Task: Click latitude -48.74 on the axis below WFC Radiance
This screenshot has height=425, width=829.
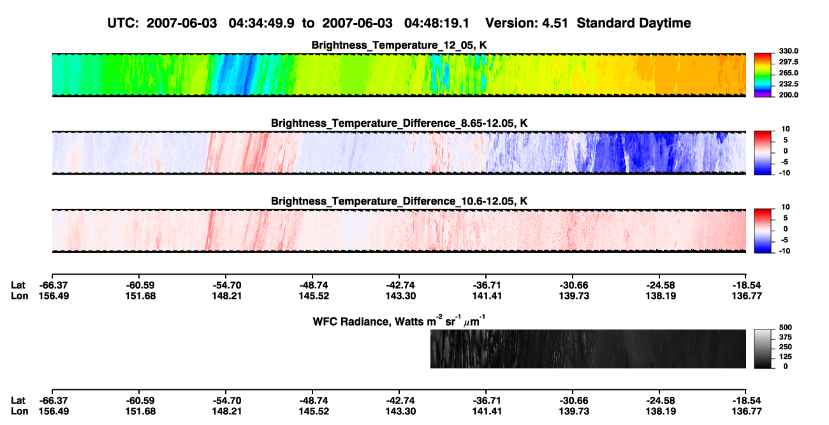Action: pyautogui.click(x=312, y=401)
